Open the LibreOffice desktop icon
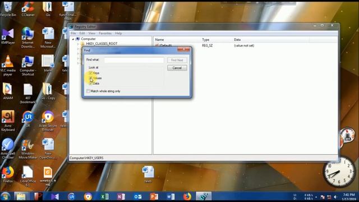This screenshot has width=359, height=202. [x=28, y=176]
